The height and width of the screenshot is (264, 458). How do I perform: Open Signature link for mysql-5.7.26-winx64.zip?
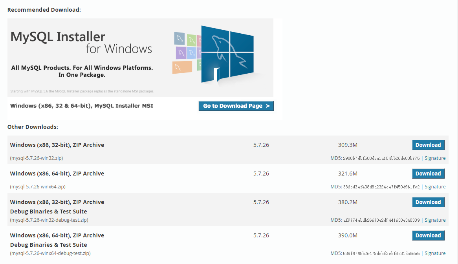pyautogui.click(x=435, y=187)
